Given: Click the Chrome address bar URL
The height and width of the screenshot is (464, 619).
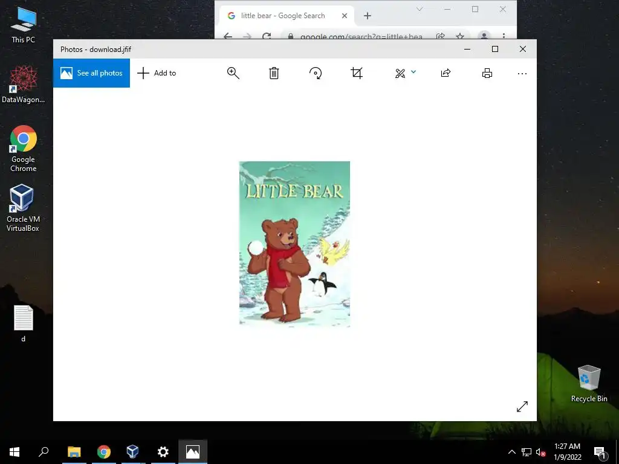Looking at the screenshot, I should tap(361, 36).
